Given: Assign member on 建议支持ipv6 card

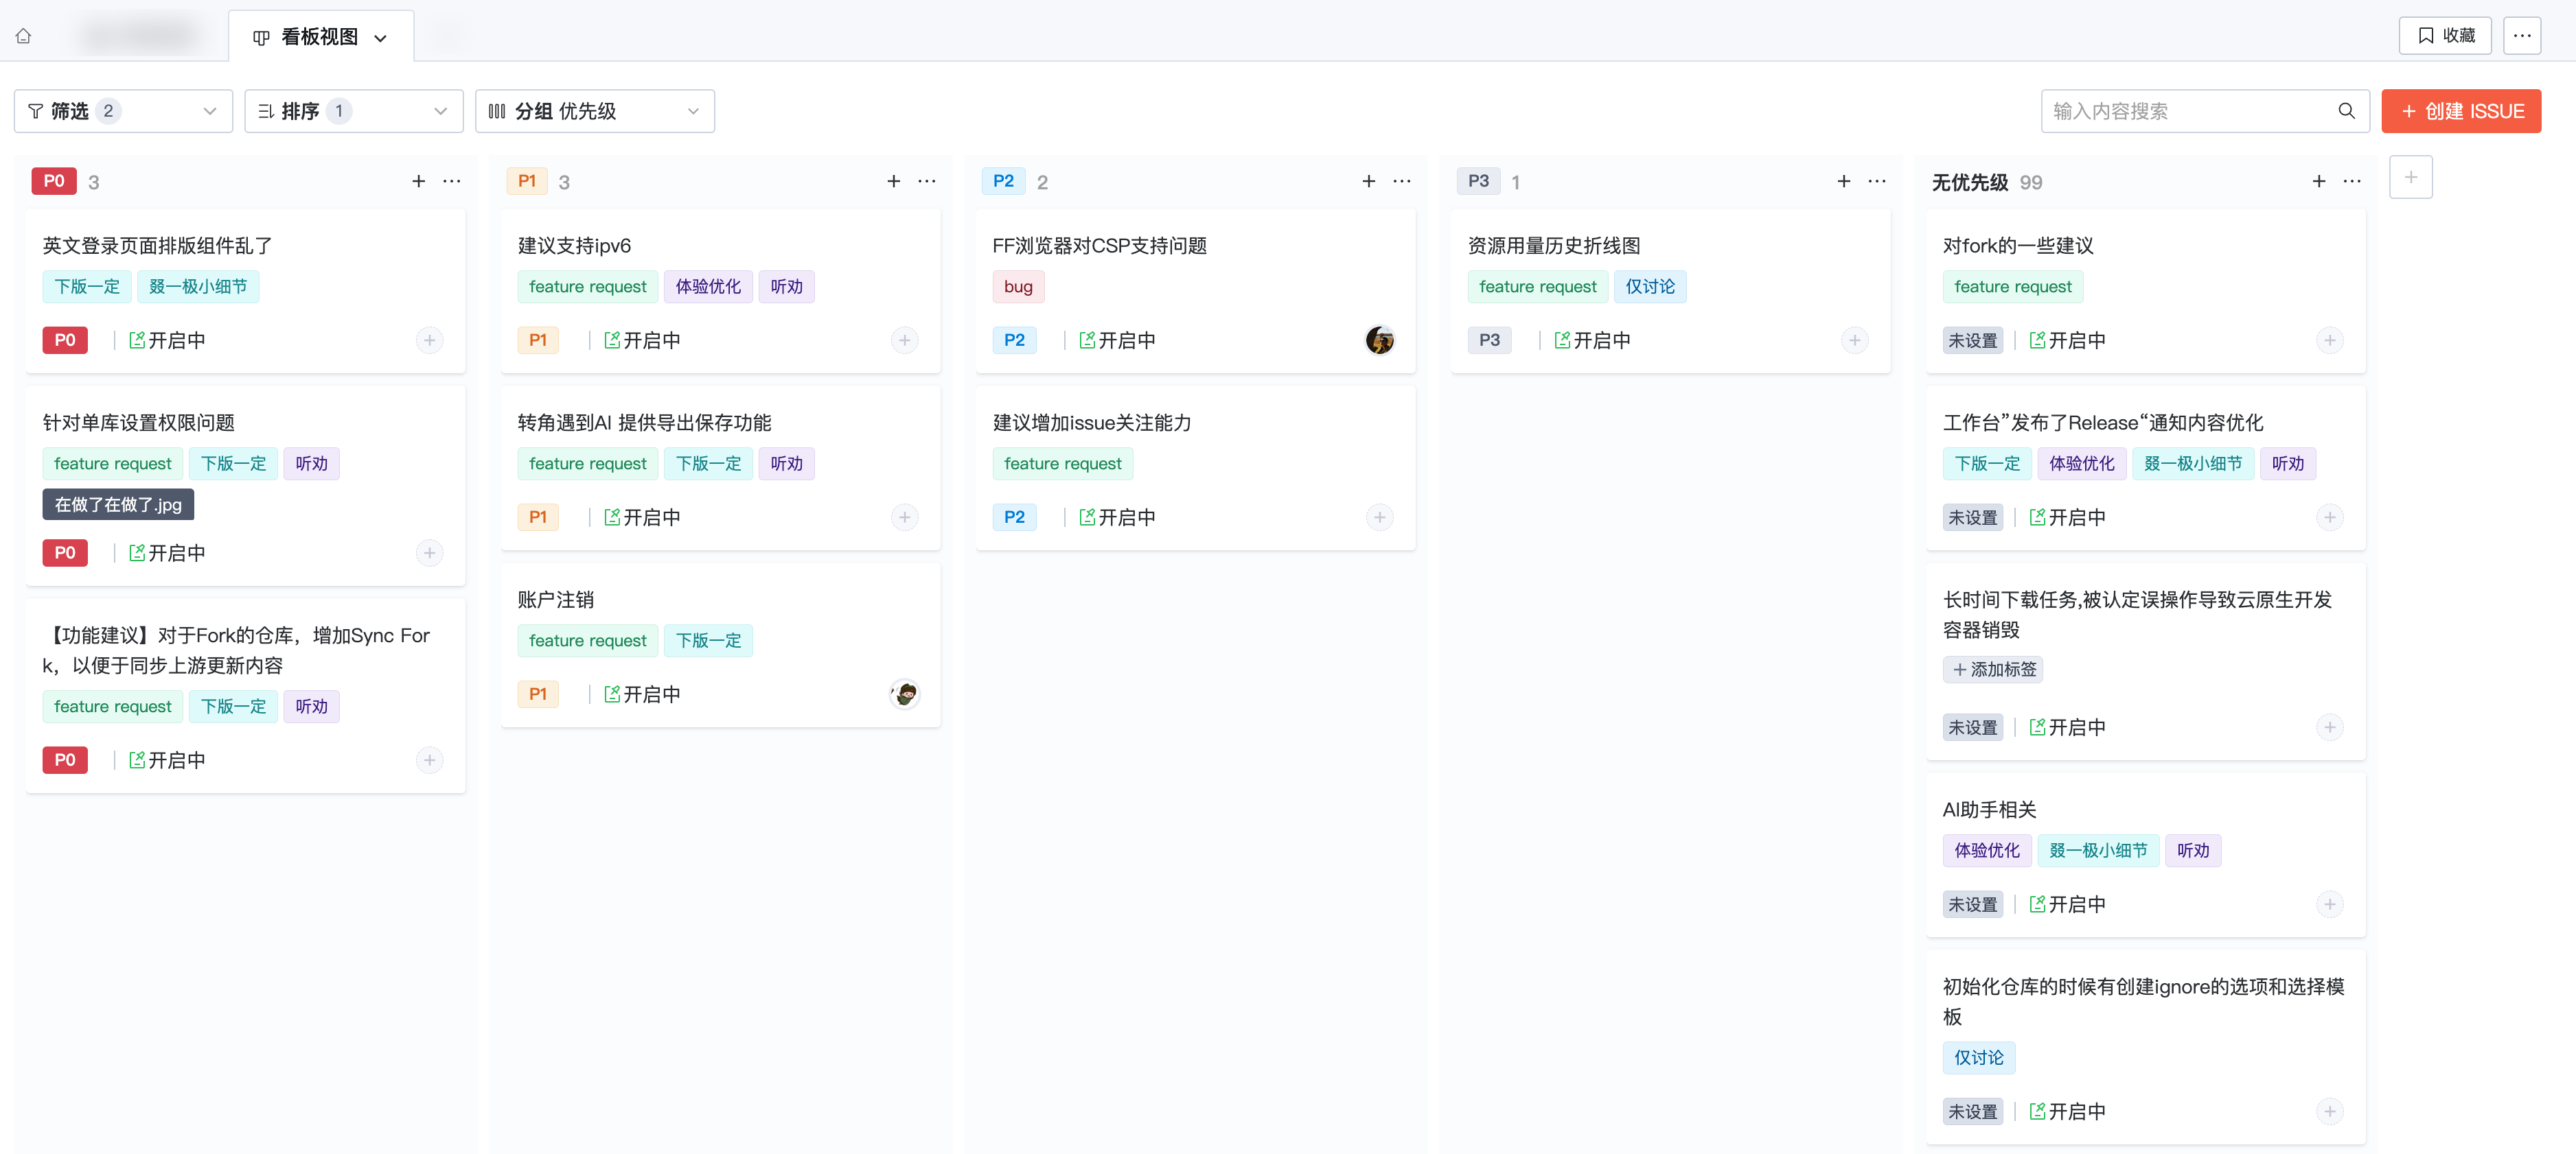Looking at the screenshot, I should [x=904, y=341].
